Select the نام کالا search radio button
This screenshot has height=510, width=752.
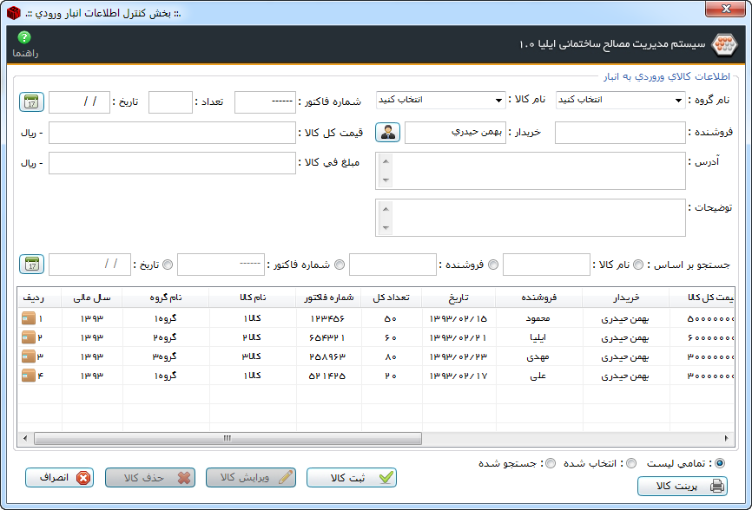coord(639,265)
